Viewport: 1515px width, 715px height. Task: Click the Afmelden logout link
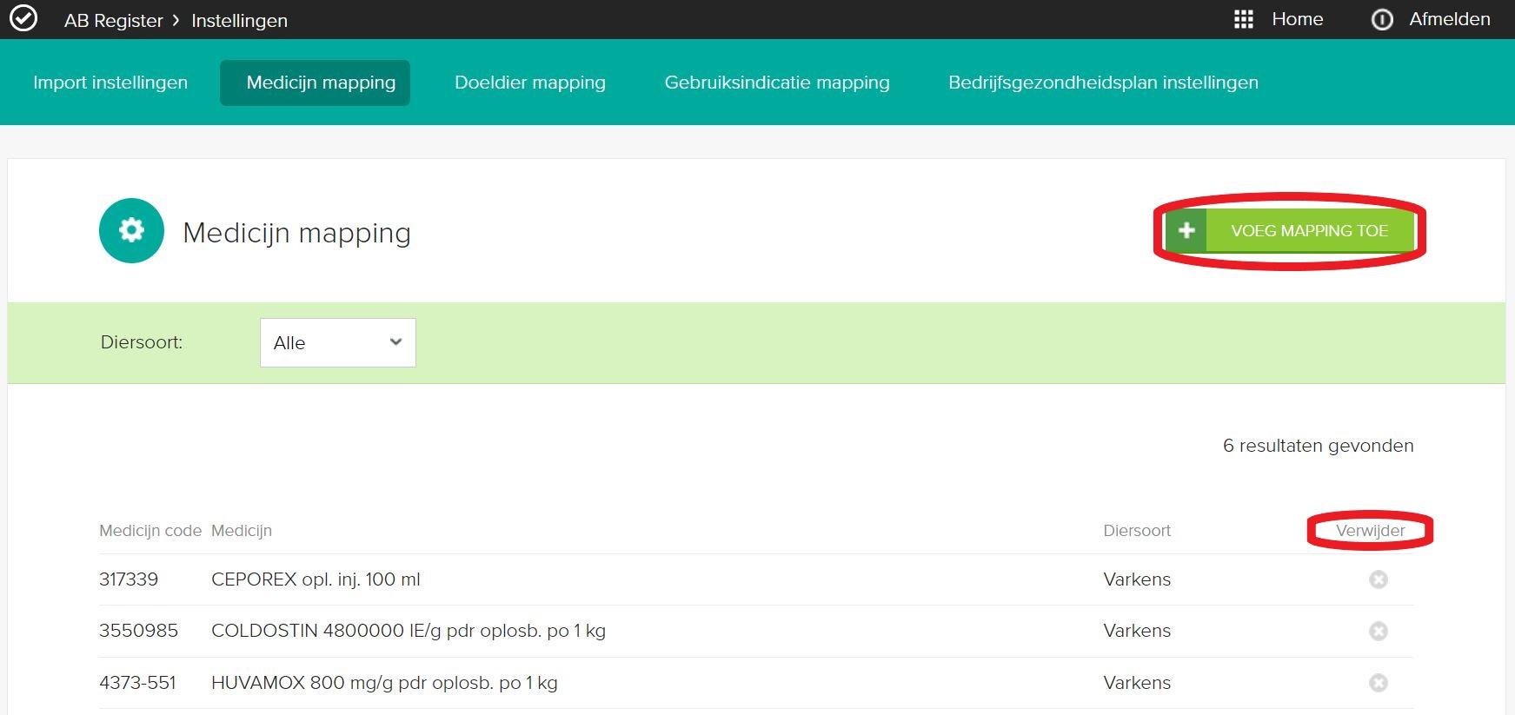[x=1449, y=19]
